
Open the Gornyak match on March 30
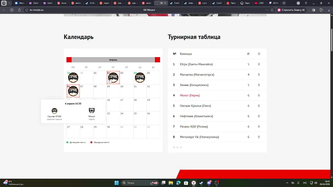[73, 77]
